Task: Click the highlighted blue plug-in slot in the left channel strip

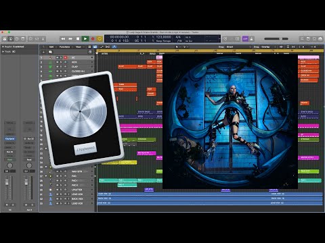Action: (x=9, y=138)
